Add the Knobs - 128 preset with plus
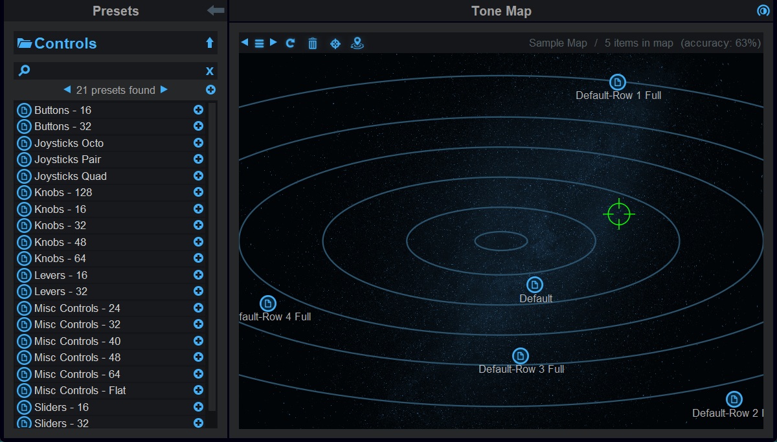777x442 pixels. (x=198, y=192)
